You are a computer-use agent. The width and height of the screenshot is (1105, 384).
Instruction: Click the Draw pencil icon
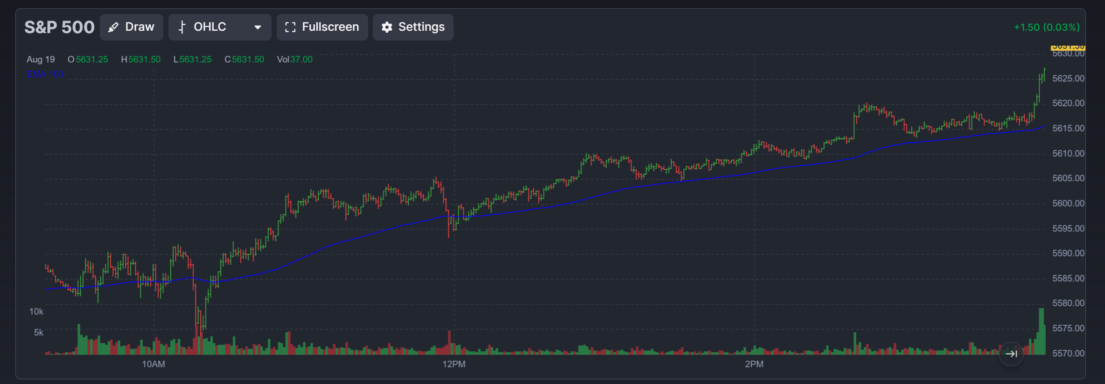pos(113,27)
